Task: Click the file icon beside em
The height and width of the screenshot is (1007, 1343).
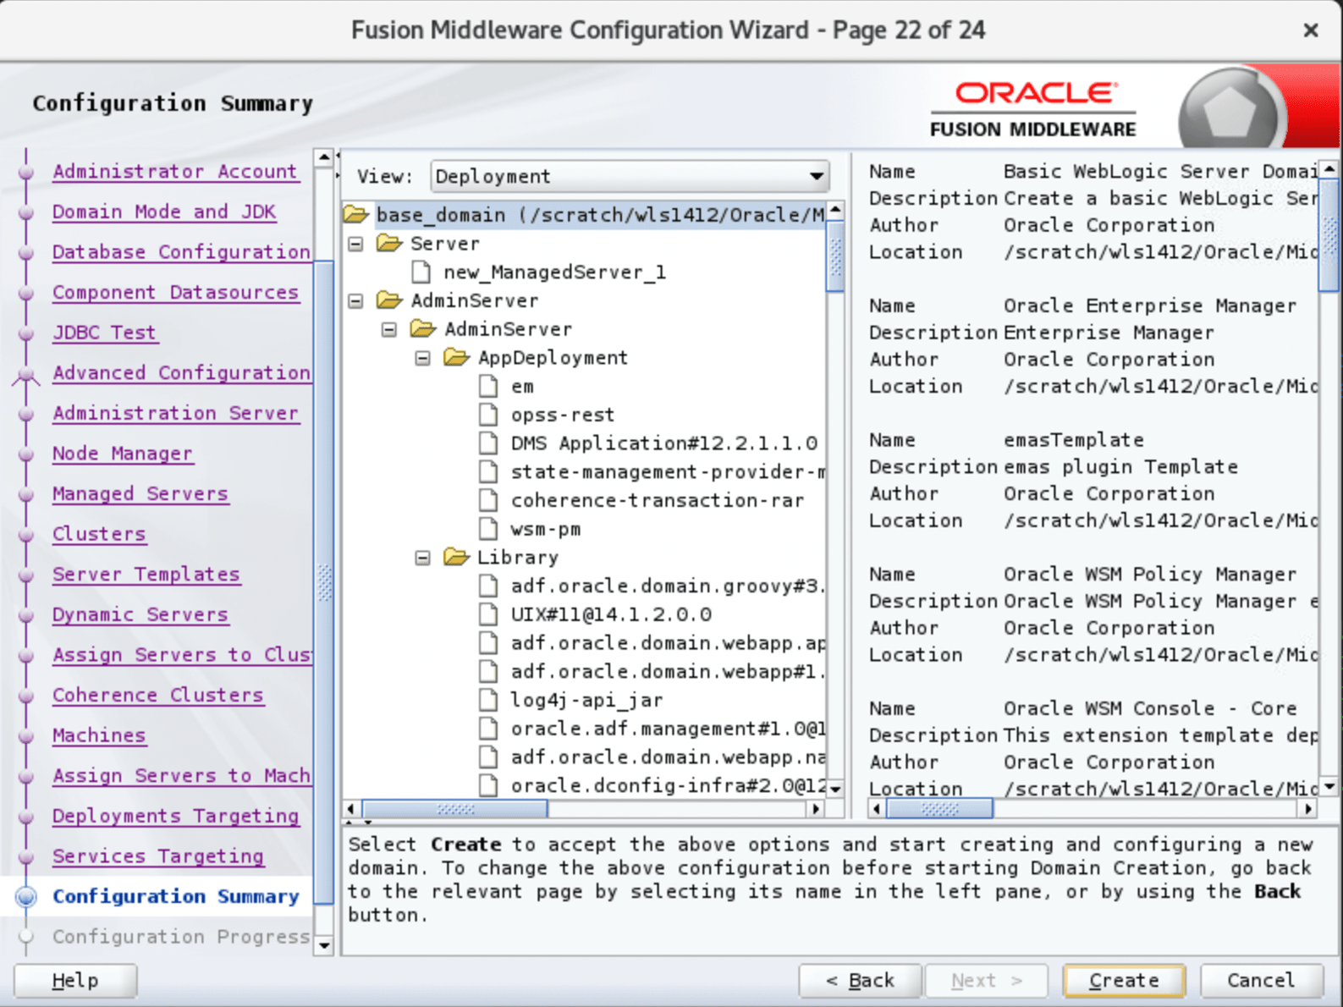Action: coord(488,387)
